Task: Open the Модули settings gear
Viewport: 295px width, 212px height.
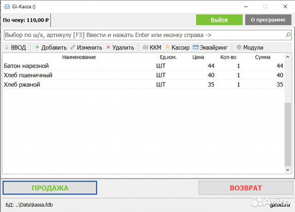Action: 250,47
